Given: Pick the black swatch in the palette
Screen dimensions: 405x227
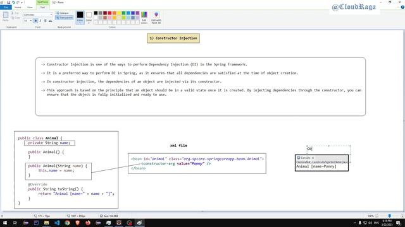Looking at the screenshot, I should click(96, 13).
